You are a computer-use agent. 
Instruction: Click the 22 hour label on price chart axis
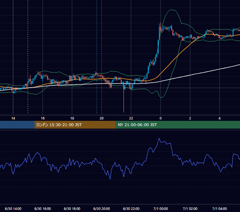[x=131, y=118]
